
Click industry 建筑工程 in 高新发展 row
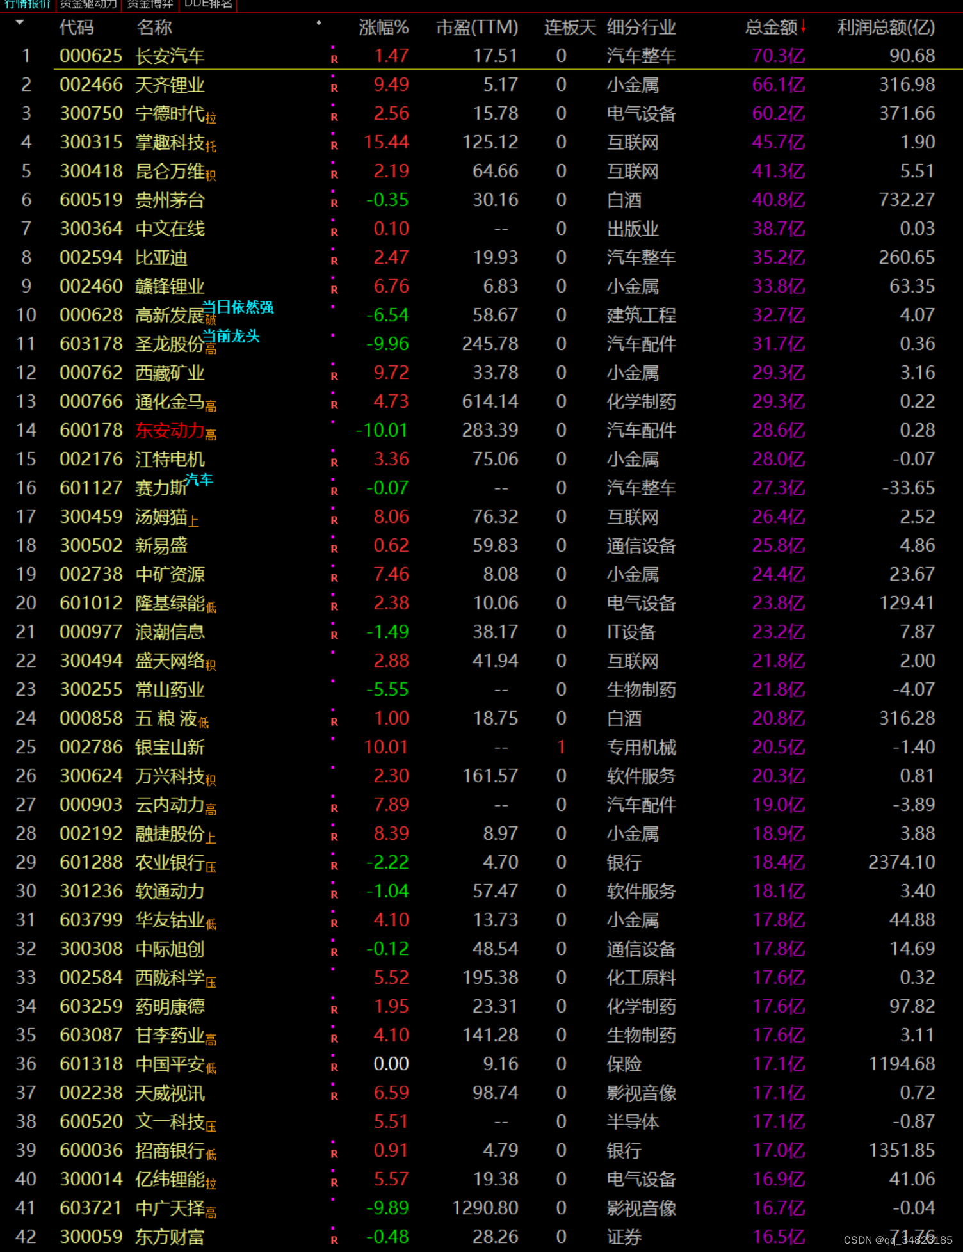pyautogui.click(x=641, y=315)
